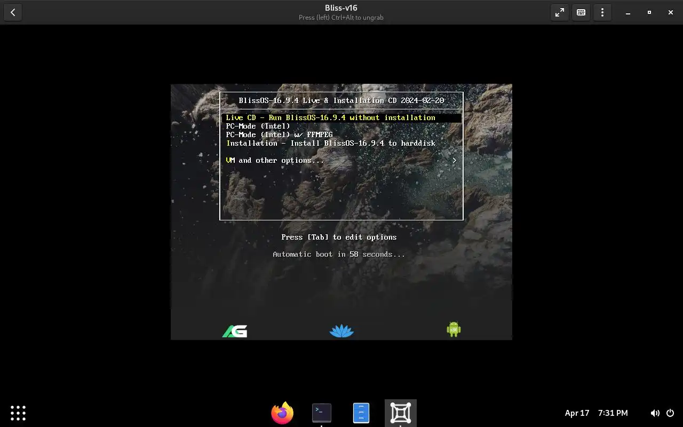Go back using the header back arrow
Image resolution: width=683 pixels, height=427 pixels.
pos(13,12)
